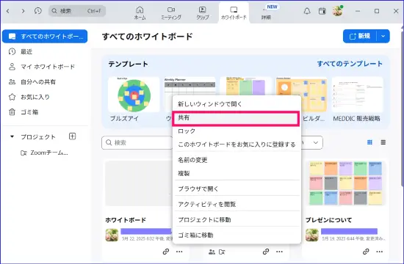The width and height of the screenshot is (404, 264).
Task: Open the 詳細 tab marked NEW
Action: pyautogui.click(x=267, y=13)
